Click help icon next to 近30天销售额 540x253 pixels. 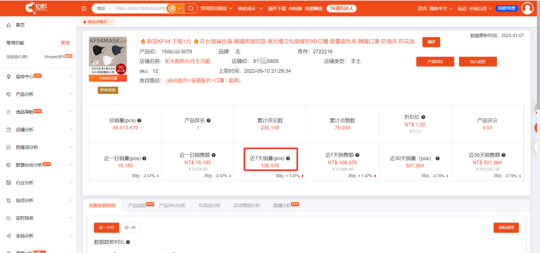[503, 155]
